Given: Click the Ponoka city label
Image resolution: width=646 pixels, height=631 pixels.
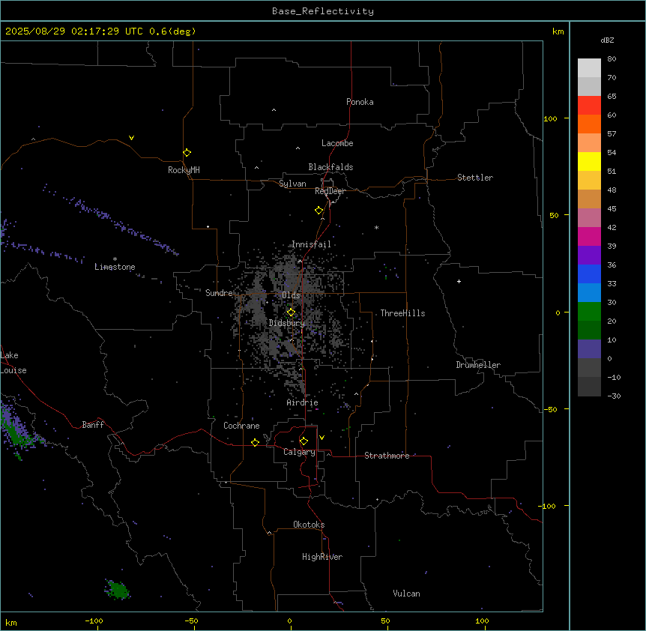Looking at the screenshot, I should 360,102.
